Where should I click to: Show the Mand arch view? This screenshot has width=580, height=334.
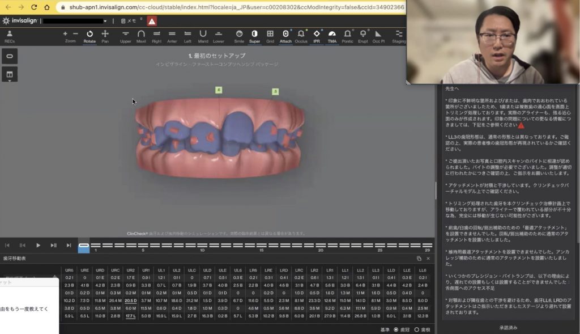[x=203, y=37]
